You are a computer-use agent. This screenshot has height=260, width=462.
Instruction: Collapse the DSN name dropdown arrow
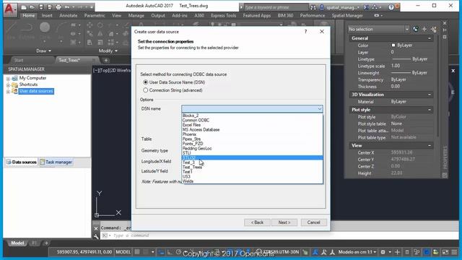click(x=320, y=109)
